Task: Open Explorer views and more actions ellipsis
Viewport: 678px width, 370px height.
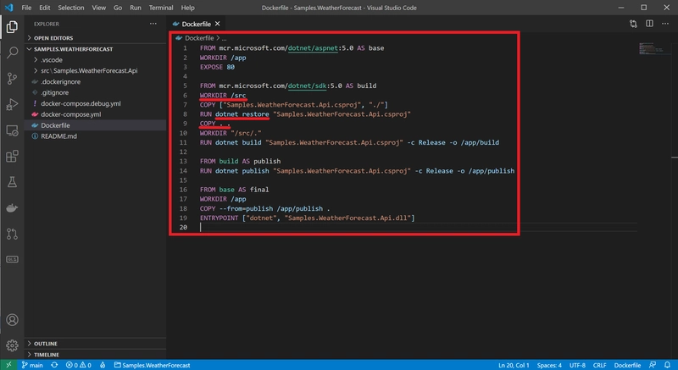Action: [153, 24]
